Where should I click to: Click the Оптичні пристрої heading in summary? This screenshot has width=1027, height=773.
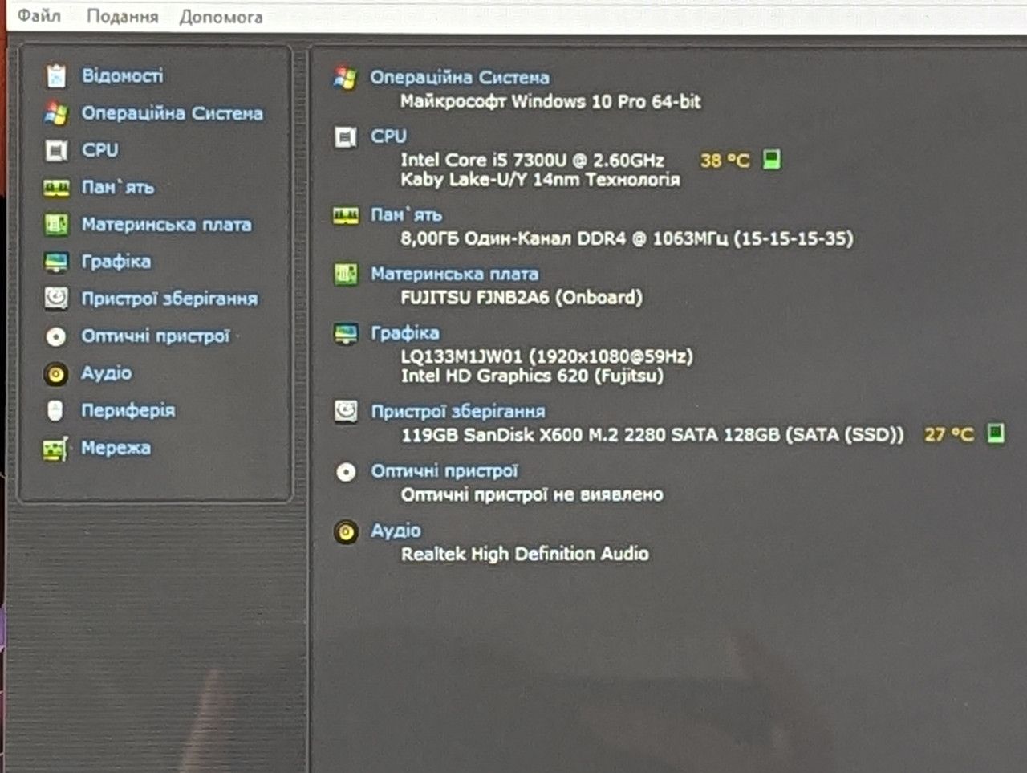coord(444,471)
